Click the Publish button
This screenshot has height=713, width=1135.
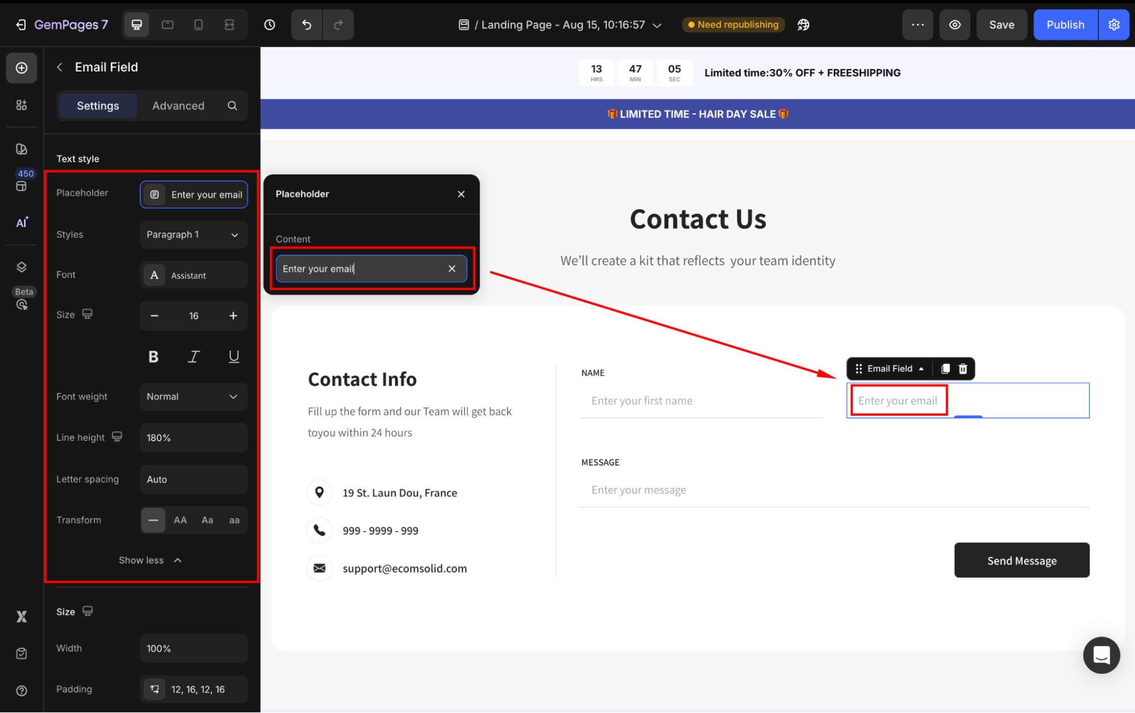tap(1065, 25)
